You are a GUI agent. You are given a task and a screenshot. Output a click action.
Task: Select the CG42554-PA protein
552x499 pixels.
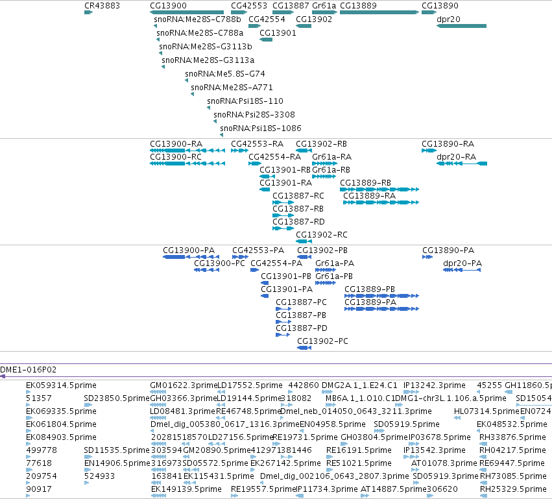[x=254, y=270]
